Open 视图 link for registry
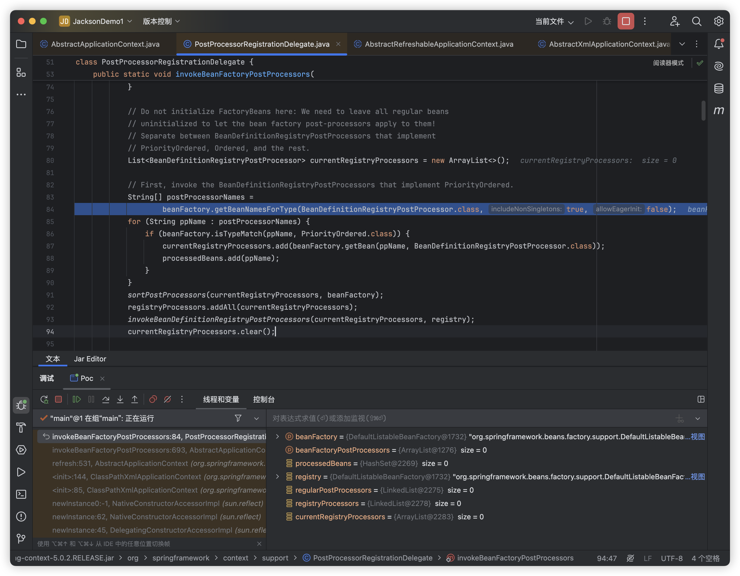The height and width of the screenshot is (576, 740). point(698,476)
